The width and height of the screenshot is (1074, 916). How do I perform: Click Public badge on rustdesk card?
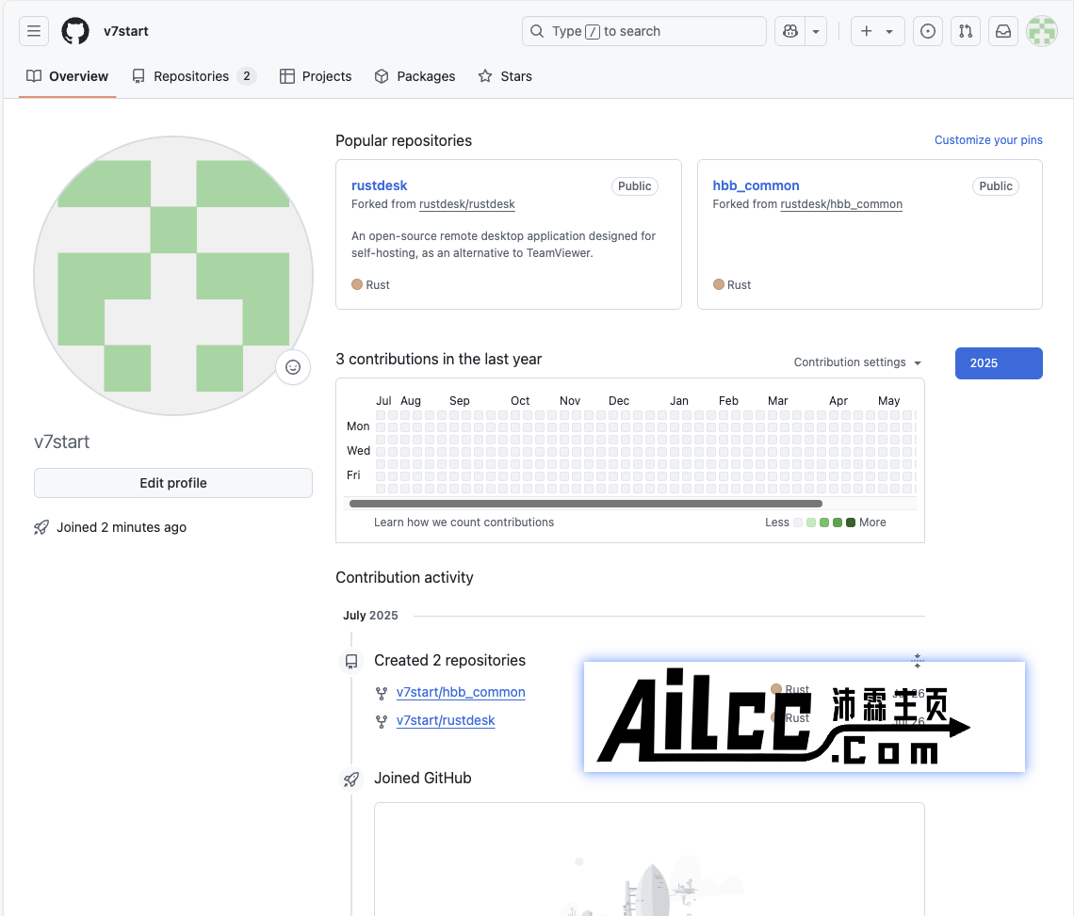pos(634,186)
